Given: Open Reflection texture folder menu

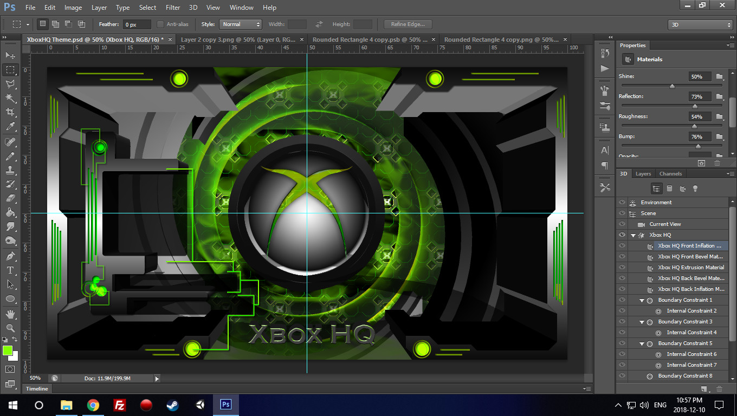Looking at the screenshot, I should tap(719, 96).
